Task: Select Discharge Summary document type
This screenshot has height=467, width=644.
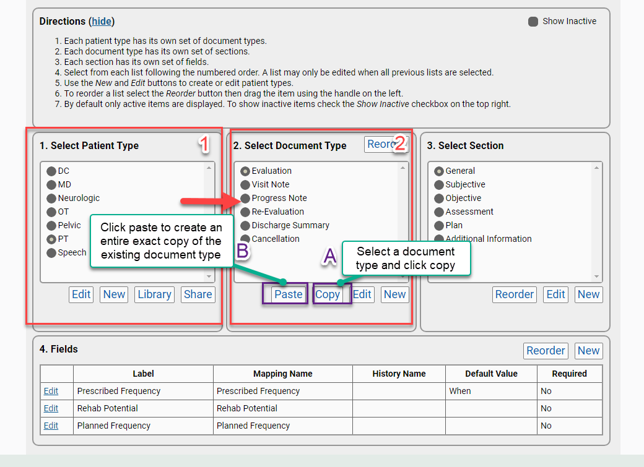Action: click(245, 225)
